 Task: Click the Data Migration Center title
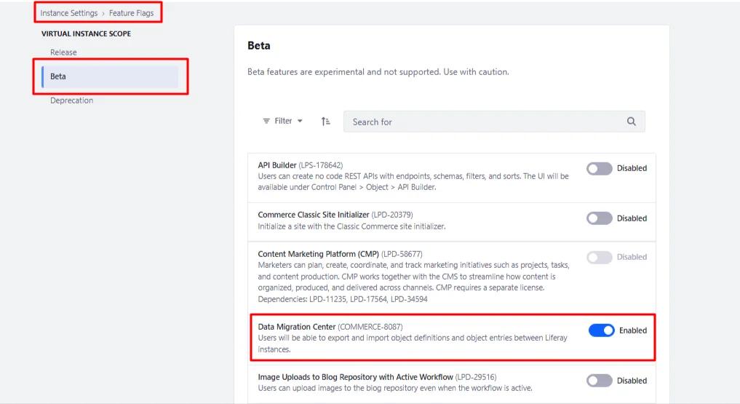(x=296, y=327)
